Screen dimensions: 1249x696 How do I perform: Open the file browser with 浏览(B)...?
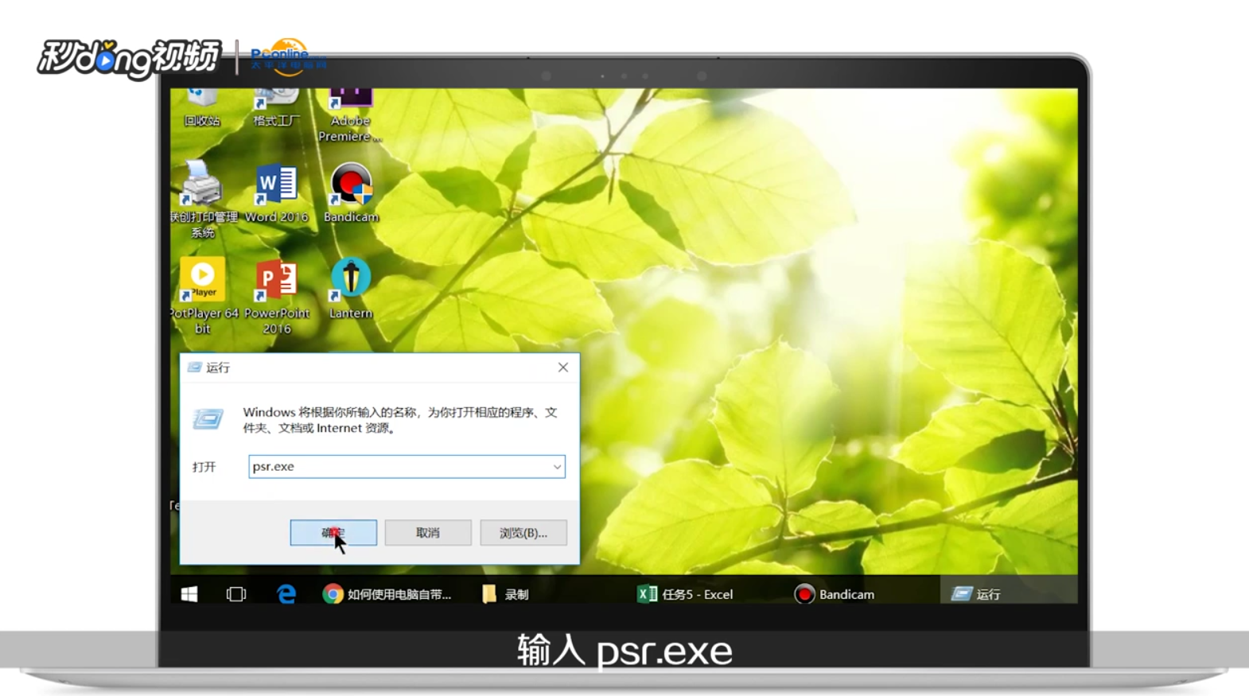pyautogui.click(x=523, y=533)
